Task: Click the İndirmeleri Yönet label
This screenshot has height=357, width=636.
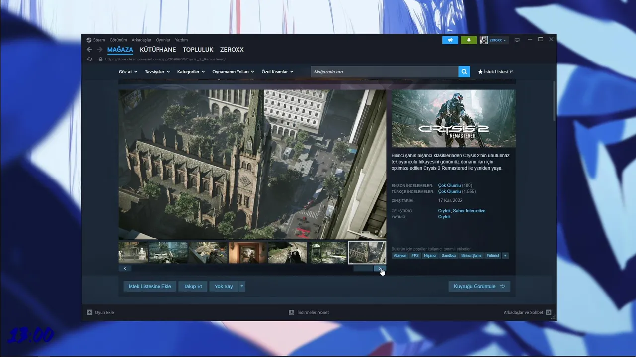Action: click(313, 312)
